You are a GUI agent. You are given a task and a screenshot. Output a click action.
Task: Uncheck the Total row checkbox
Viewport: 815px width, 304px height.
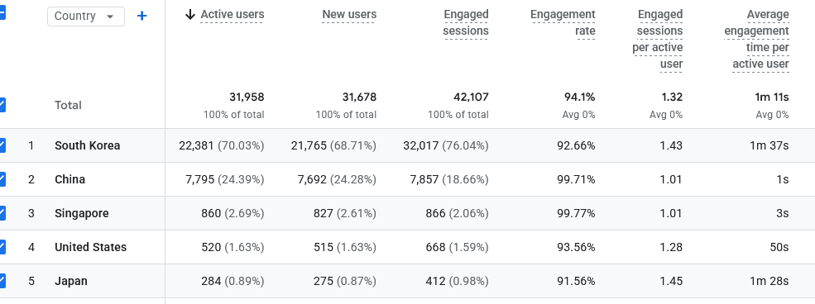coord(2,105)
